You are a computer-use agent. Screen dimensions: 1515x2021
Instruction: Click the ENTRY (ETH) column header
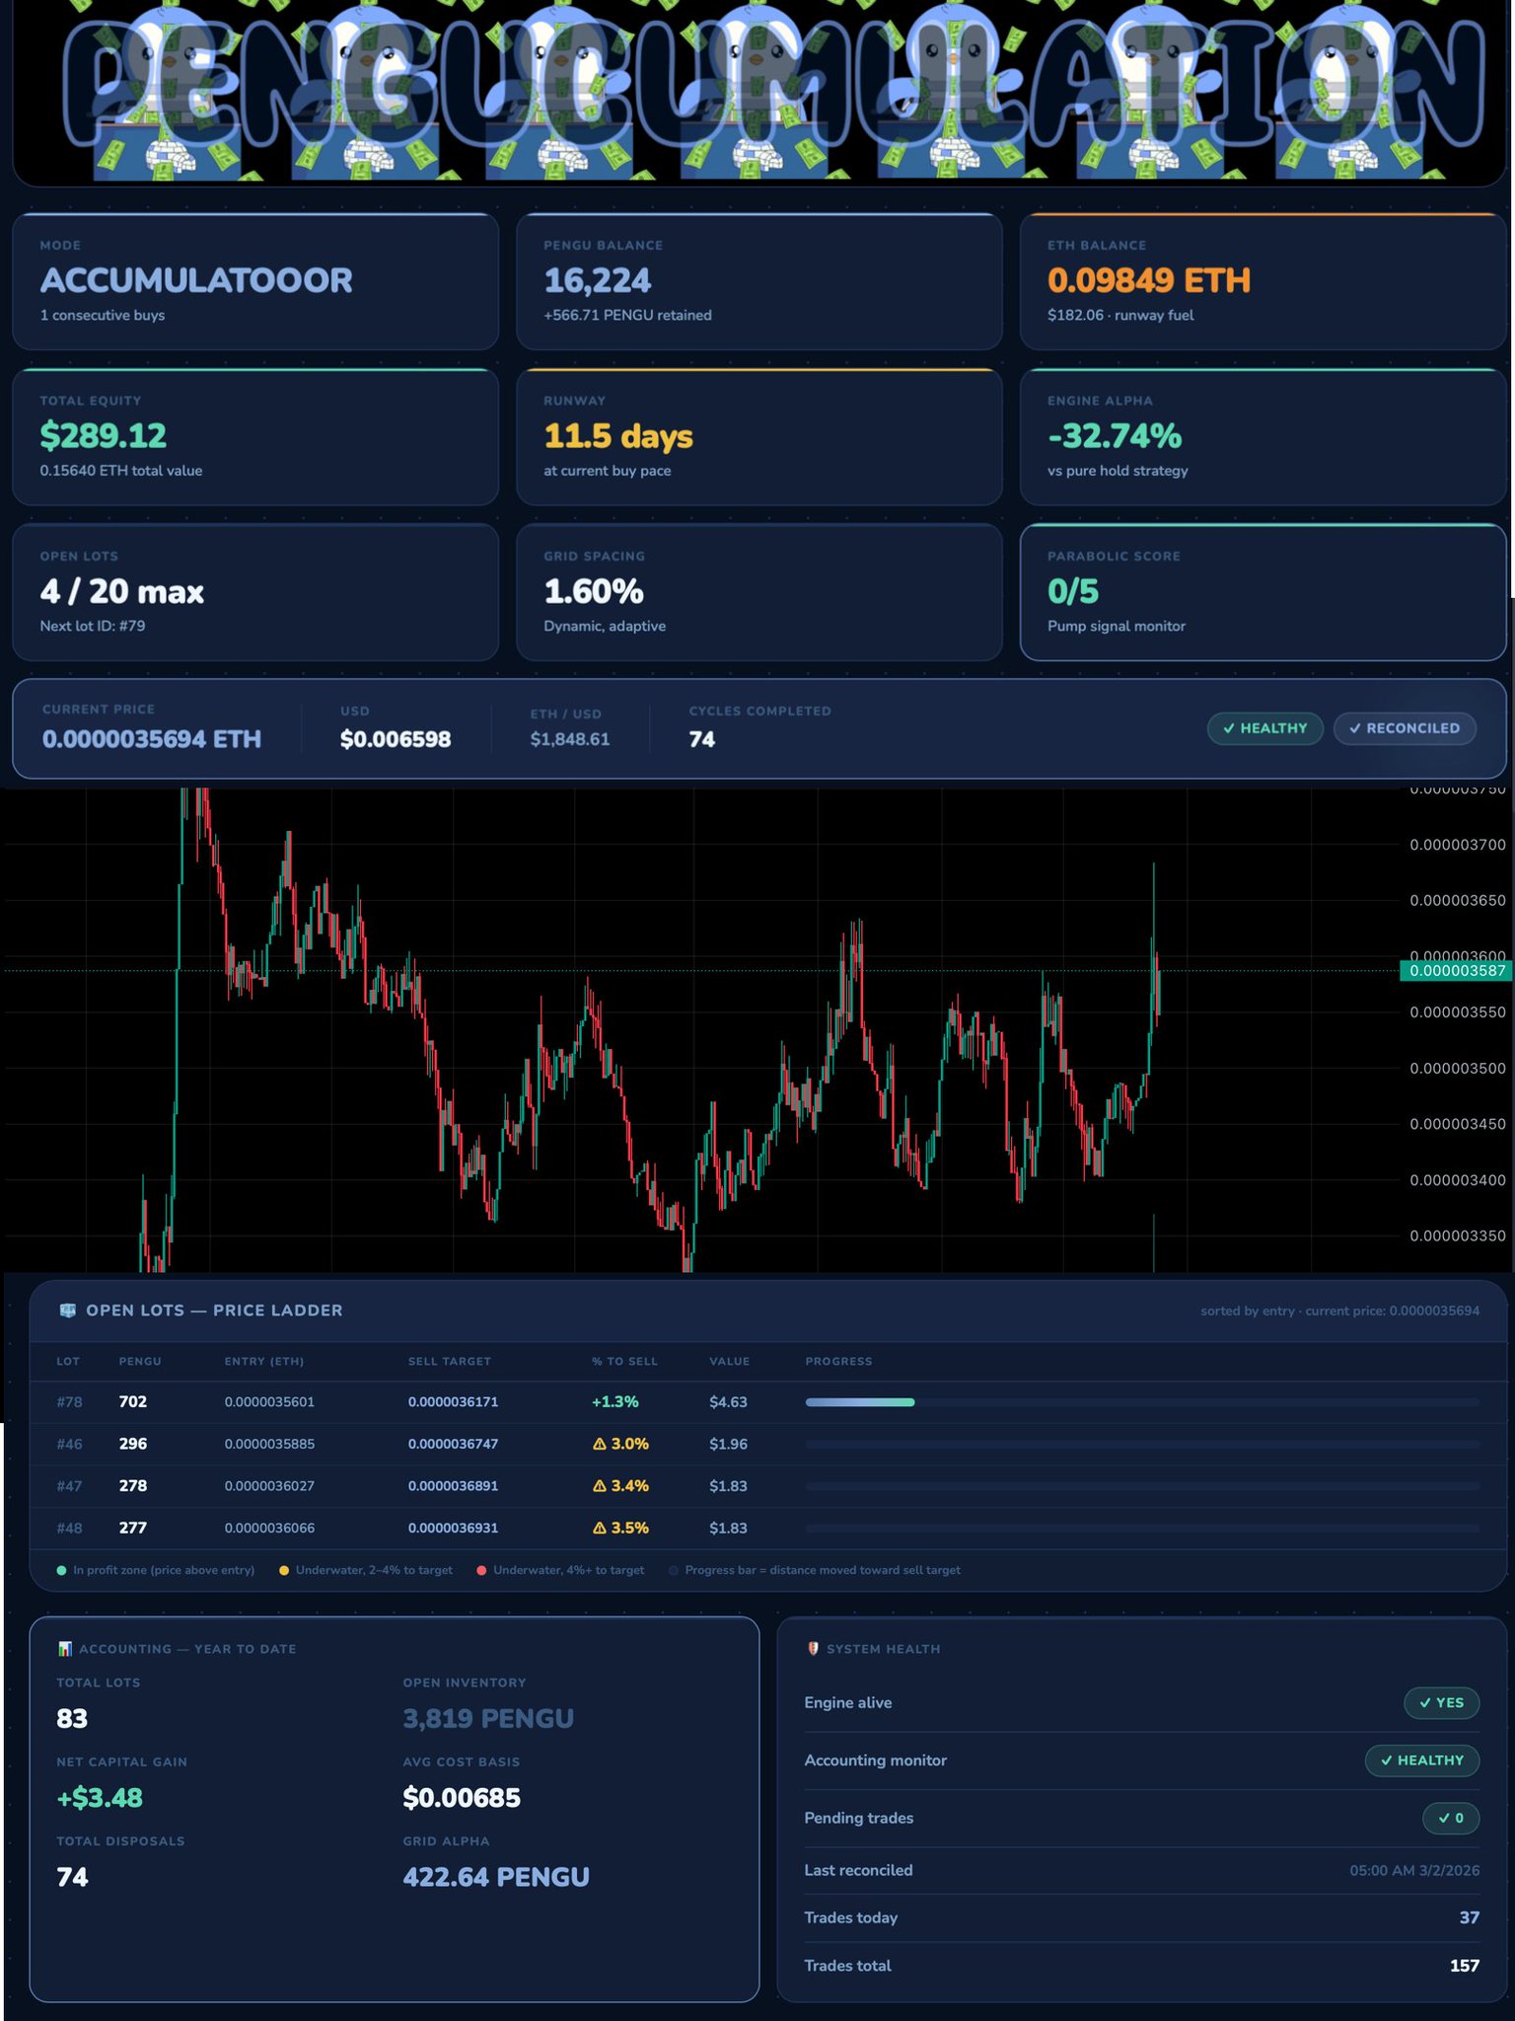[264, 1361]
